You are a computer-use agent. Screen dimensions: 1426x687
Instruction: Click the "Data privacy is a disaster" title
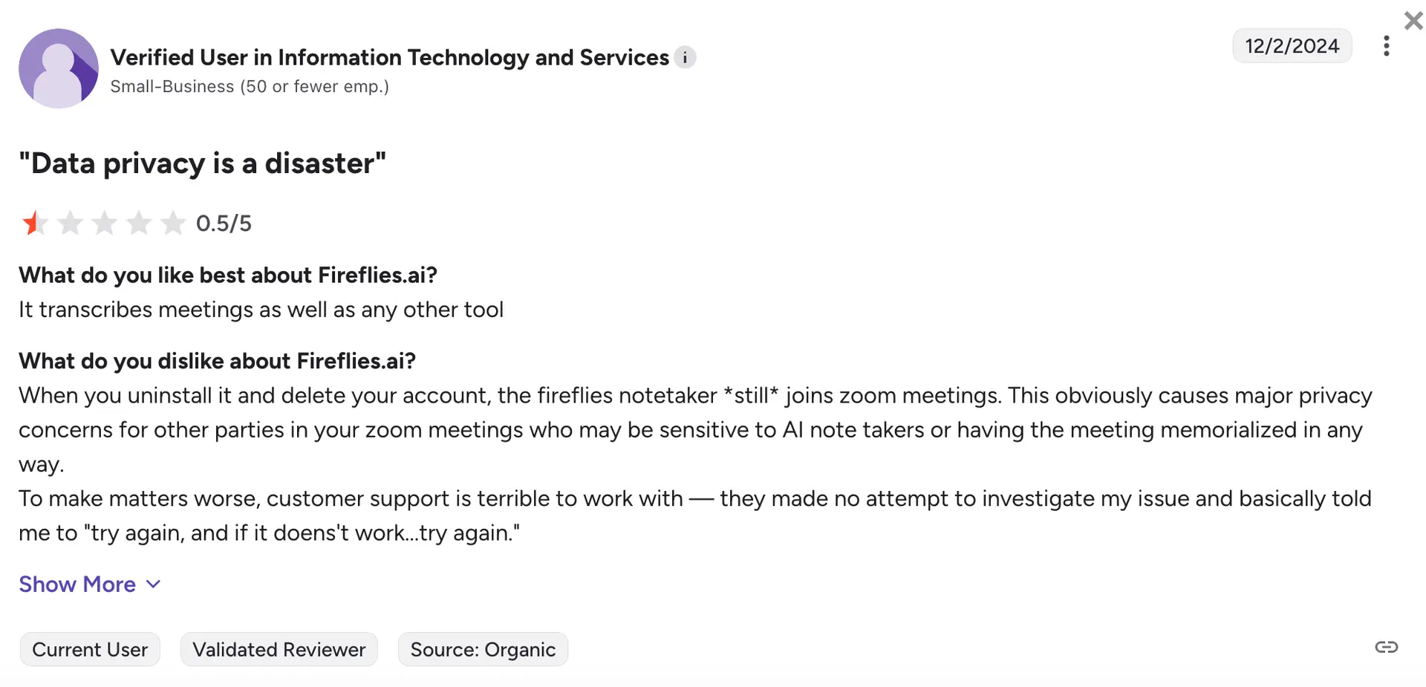coord(202,163)
